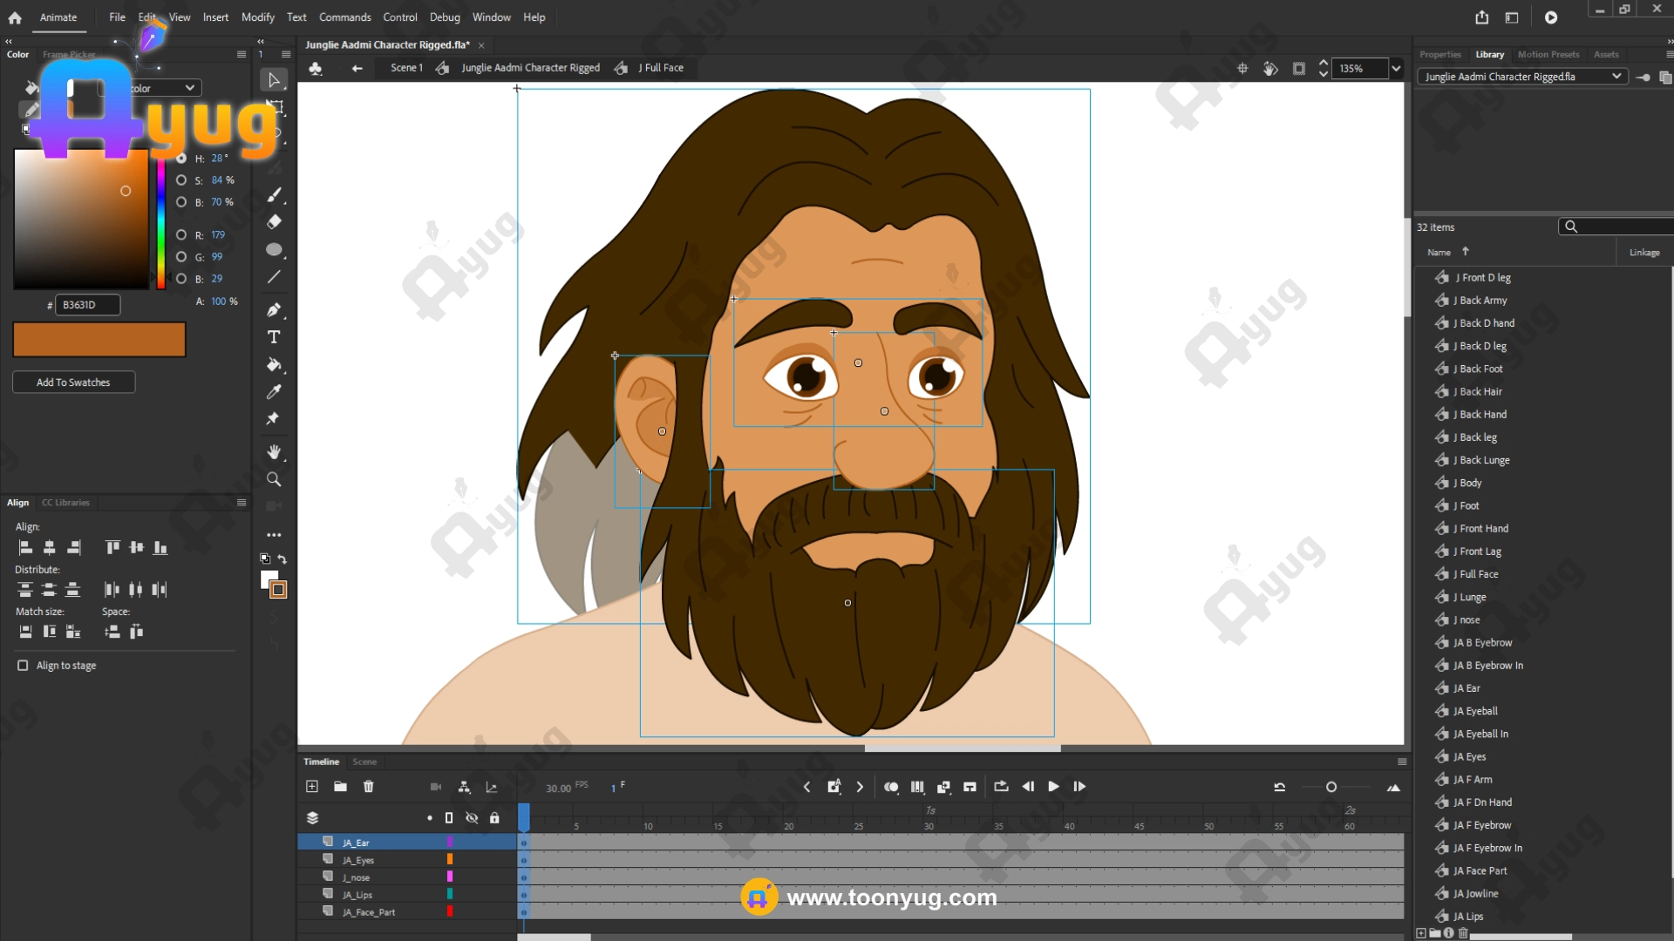Viewport: 1674px width, 941px height.
Task: Play the timeline animation
Action: [x=1053, y=787]
